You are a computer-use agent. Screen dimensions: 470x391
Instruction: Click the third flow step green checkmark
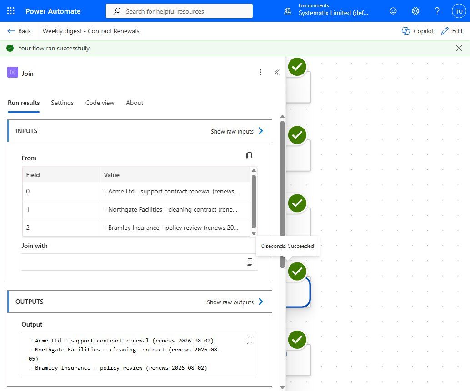(297, 203)
